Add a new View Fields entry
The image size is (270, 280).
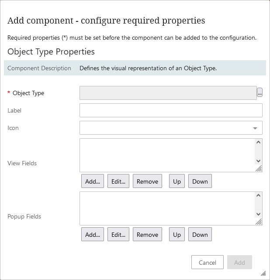pos(93,181)
